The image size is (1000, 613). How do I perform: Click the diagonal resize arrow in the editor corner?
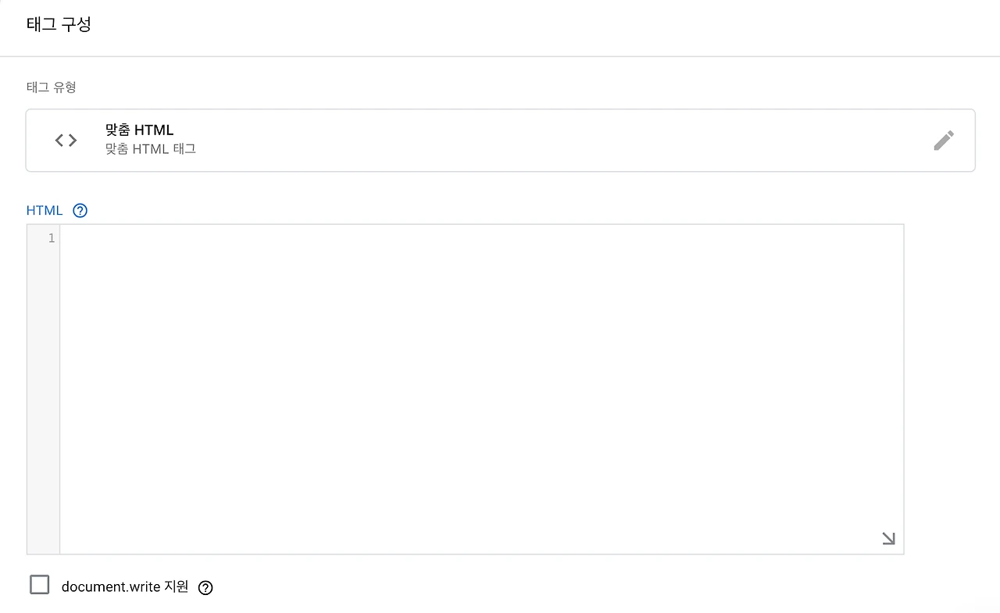[888, 538]
